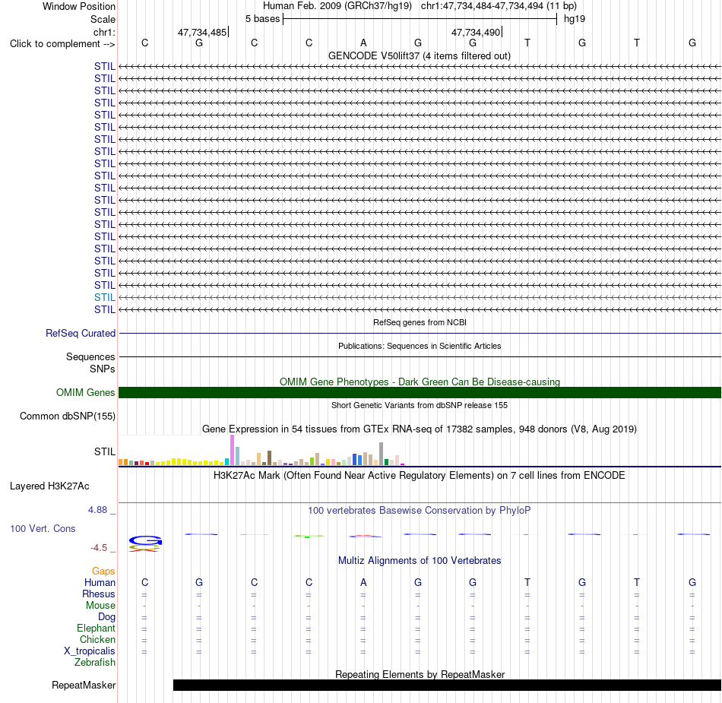Open the OMIM Gene Phenotypes track title
The image size is (722, 703).
(x=420, y=382)
